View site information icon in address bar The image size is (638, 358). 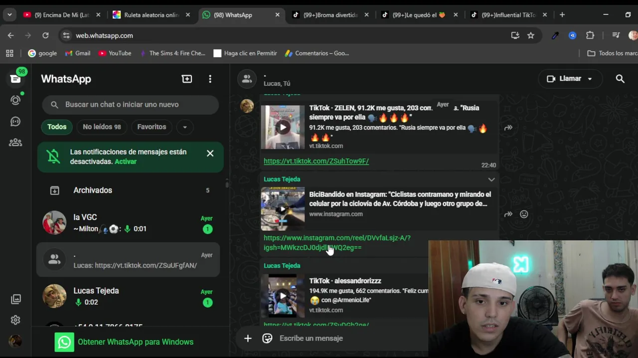tap(66, 35)
